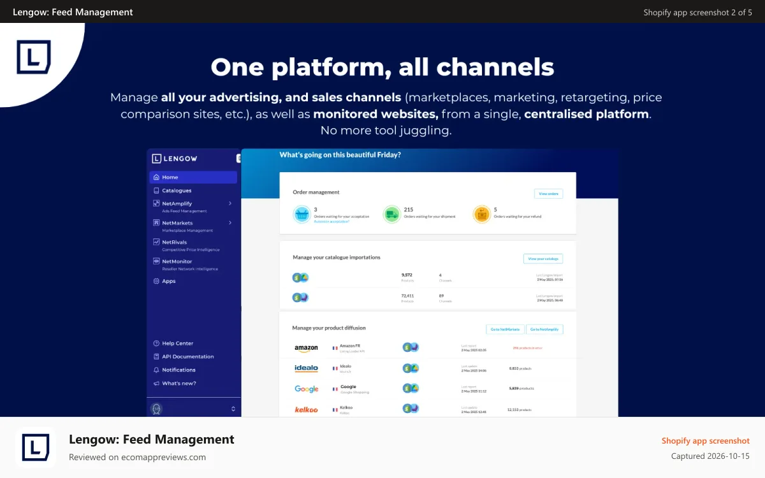Click the Automate acceptation link

pyautogui.click(x=331, y=221)
